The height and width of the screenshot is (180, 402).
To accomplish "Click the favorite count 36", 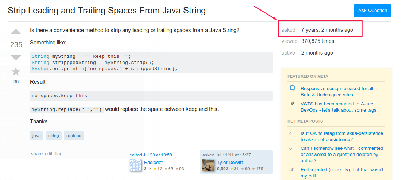I will tap(16, 82).
